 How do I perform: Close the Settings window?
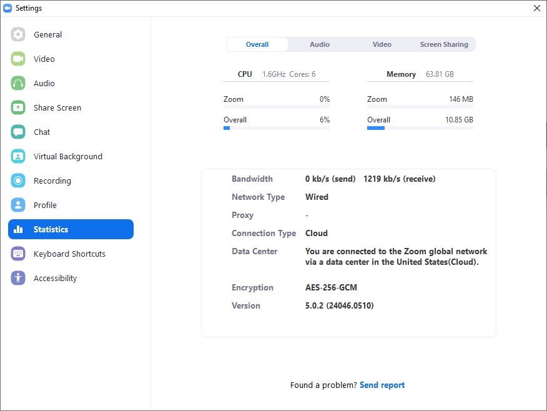click(x=537, y=8)
